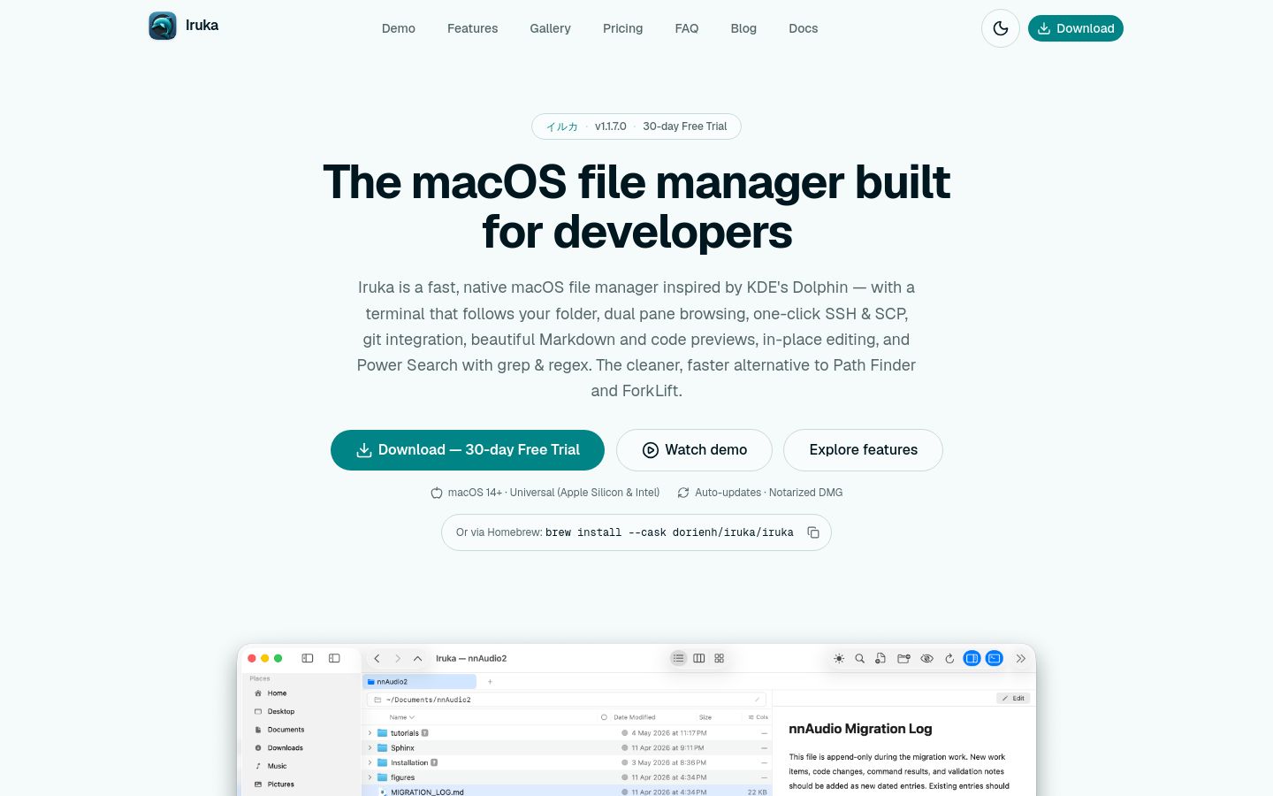Expand the Installation folder chevron
The image size is (1273, 796).
click(x=370, y=762)
